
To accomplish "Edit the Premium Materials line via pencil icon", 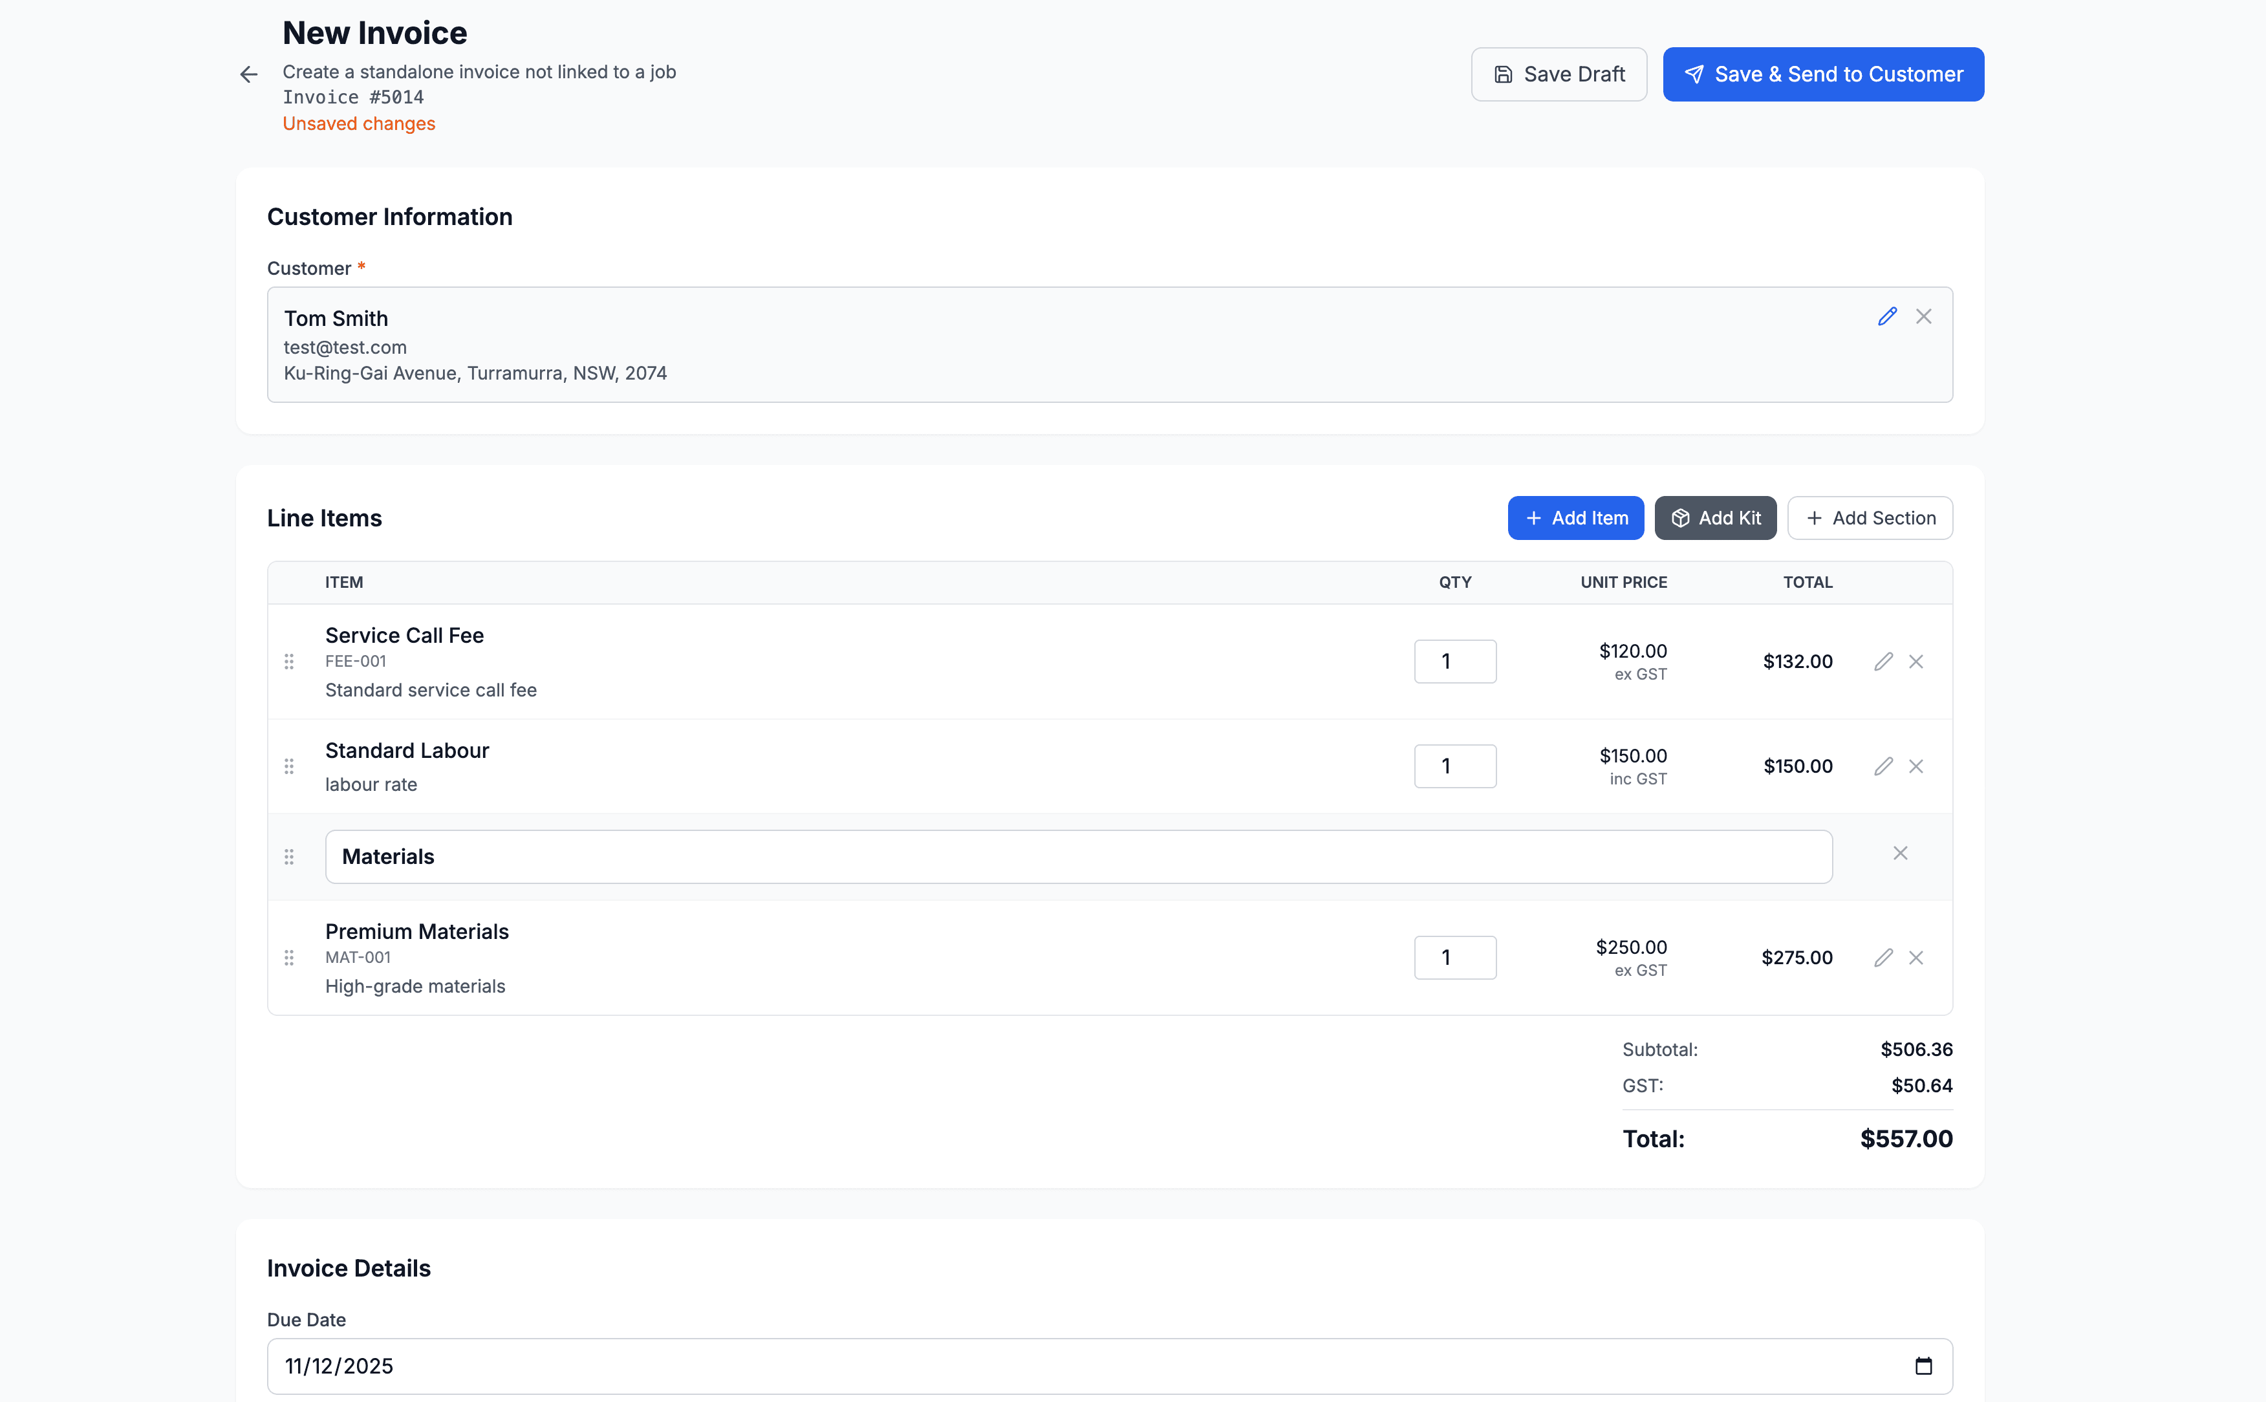I will 1883,957.
